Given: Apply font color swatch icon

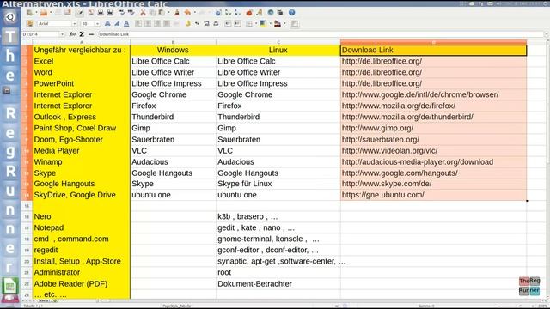Looking at the screenshot, I should point(278,23).
